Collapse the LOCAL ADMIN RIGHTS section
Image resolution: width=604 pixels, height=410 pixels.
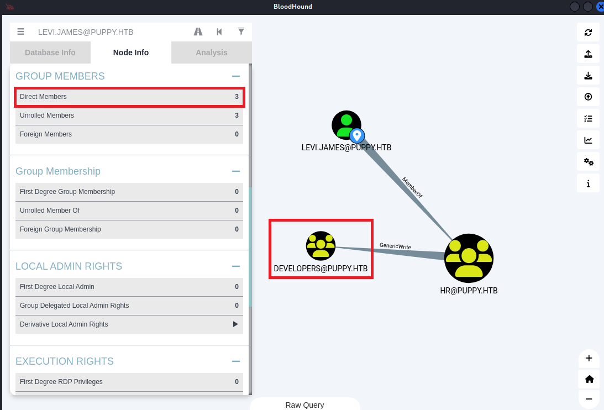(236, 266)
